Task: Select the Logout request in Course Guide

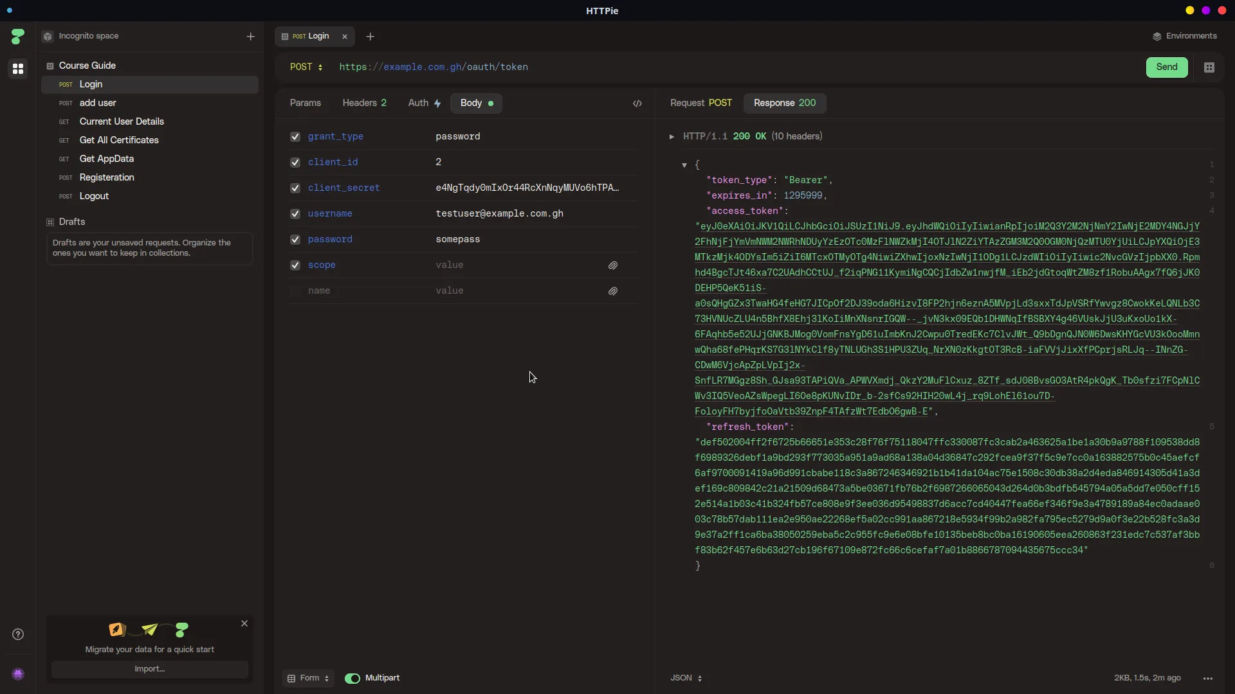Action: 93,196
